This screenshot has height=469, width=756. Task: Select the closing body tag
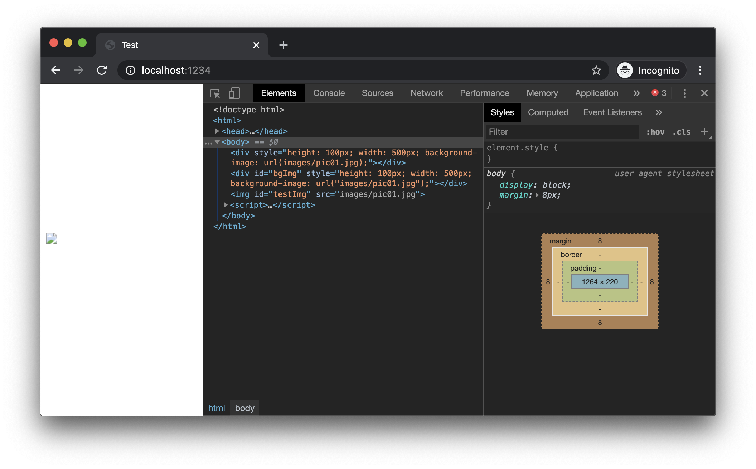pyautogui.click(x=238, y=216)
